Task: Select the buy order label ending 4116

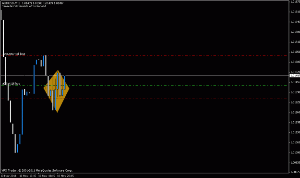Action: (11, 84)
